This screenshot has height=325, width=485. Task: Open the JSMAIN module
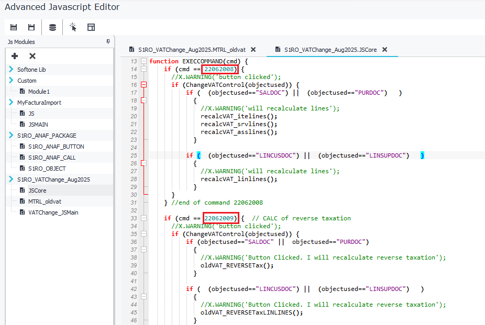pos(38,125)
